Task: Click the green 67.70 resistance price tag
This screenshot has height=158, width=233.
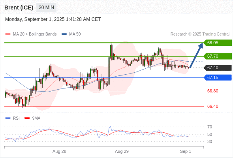Action: pos(218,56)
